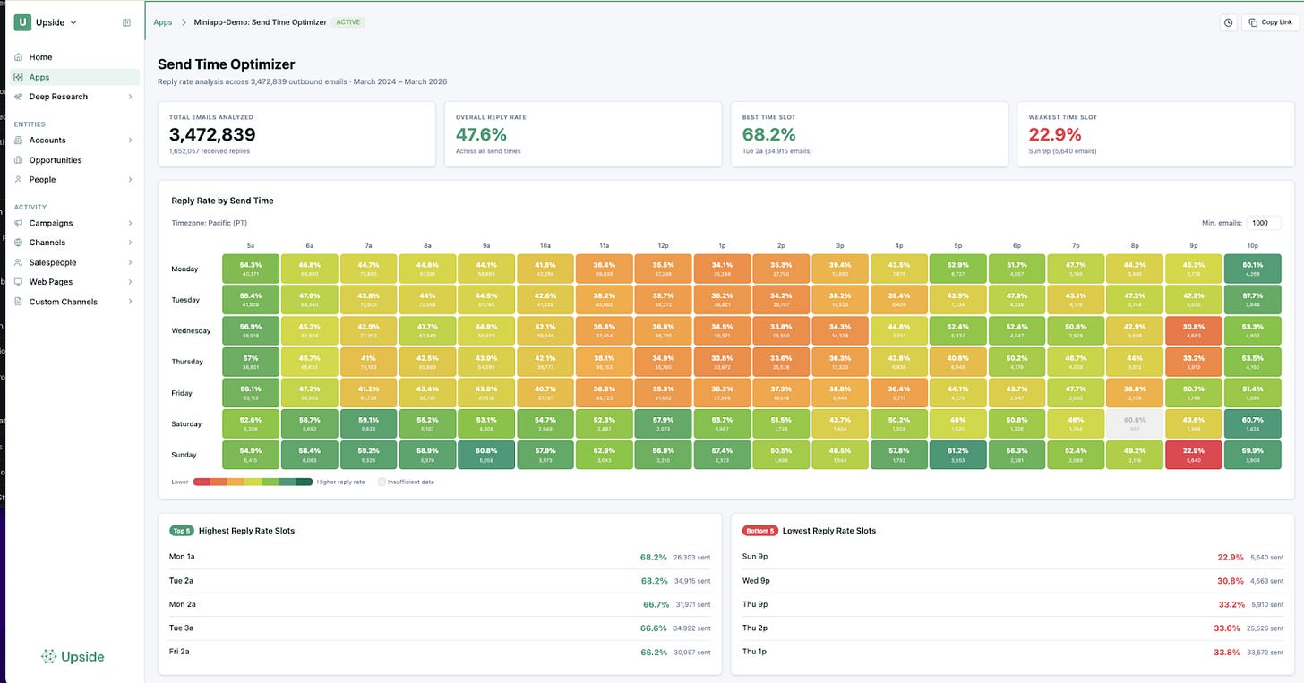Viewport: 1304px width, 683px height.
Task: Select the Salespeople icon
Action: tap(19, 261)
